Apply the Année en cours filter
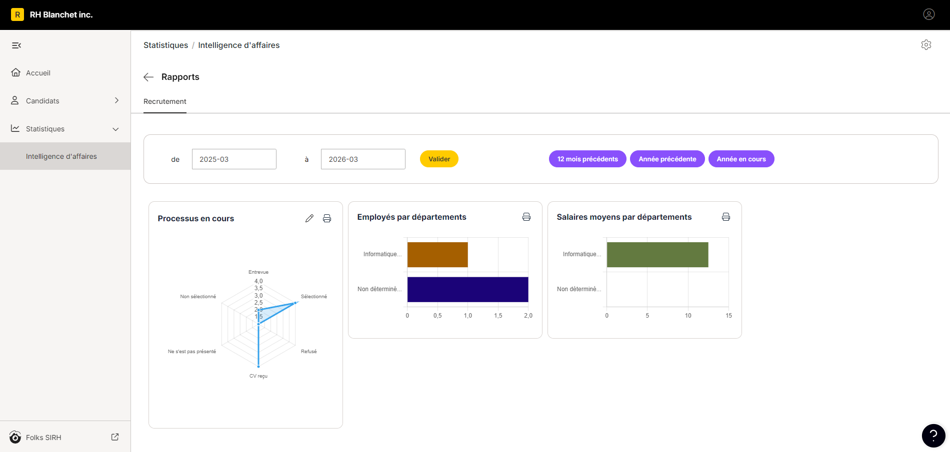Screen dimensions: 950x452 [741, 159]
